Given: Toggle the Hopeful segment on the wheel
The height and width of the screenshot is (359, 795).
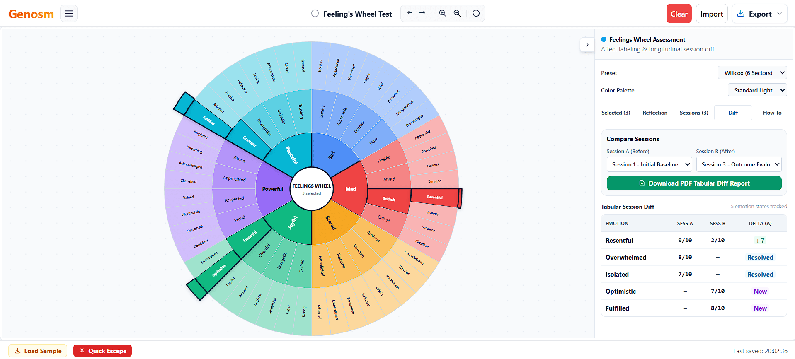Looking at the screenshot, I should [250, 236].
